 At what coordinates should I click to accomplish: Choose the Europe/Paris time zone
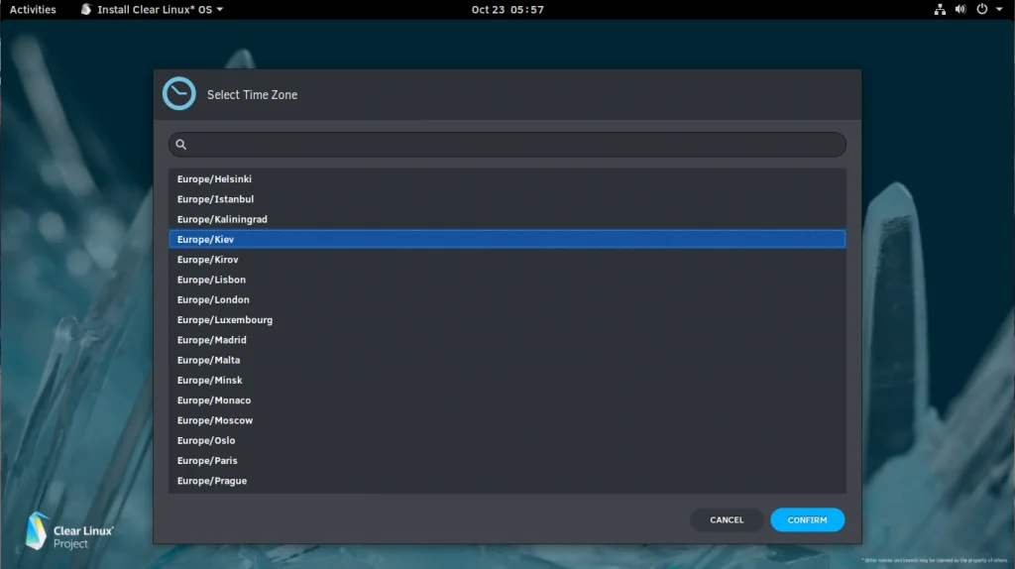[507, 460]
